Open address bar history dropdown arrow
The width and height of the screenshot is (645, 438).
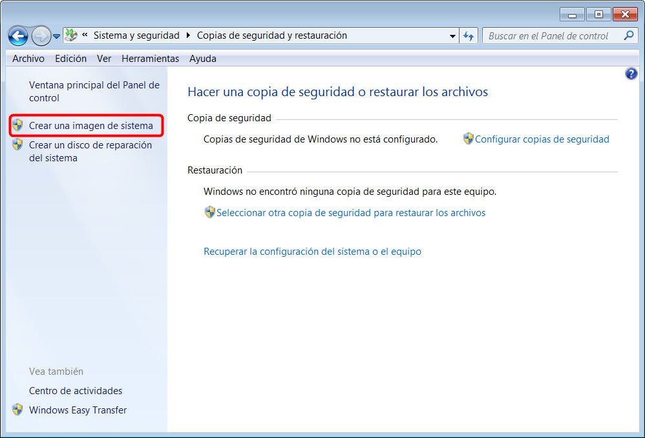[452, 36]
